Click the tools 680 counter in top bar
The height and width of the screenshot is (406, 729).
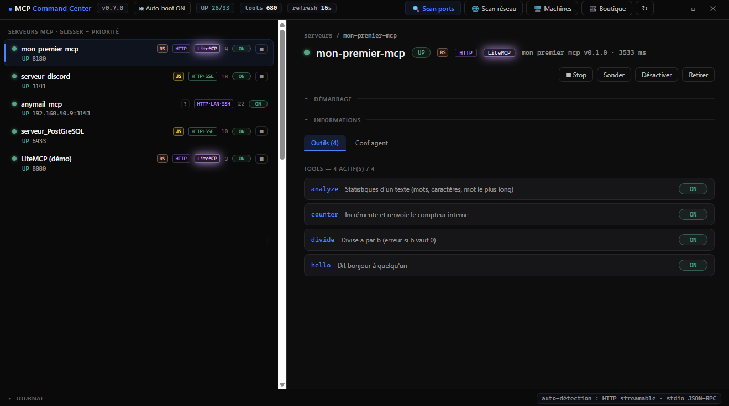coord(261,8)
